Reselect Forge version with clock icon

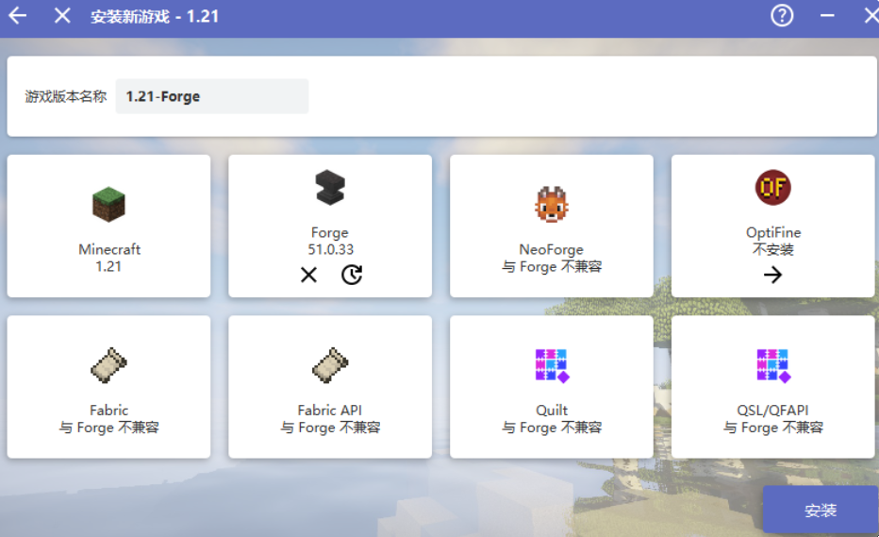pyautogui.click(x=352, y=275)
